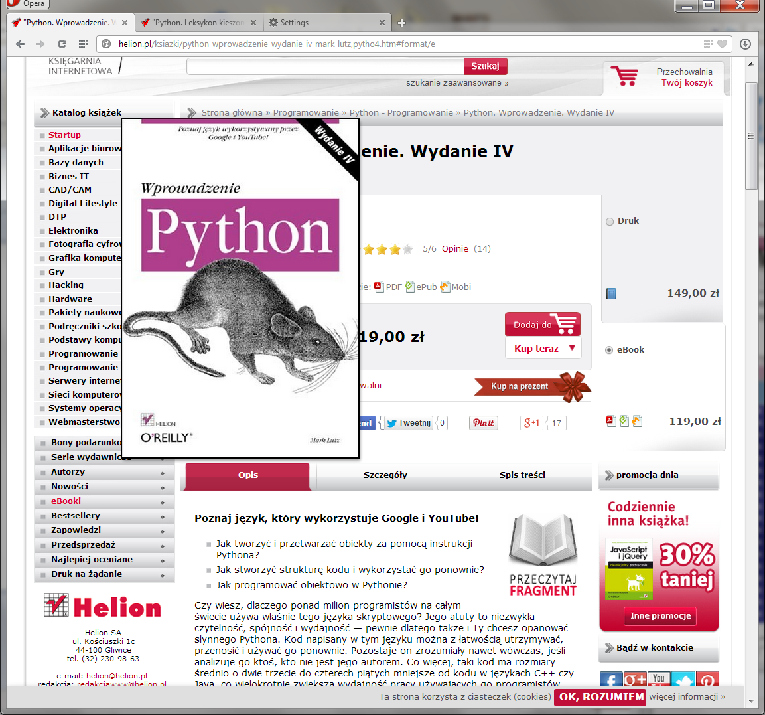Click the browser reload page icon
The image size is (765, 715).
point(62,44)
